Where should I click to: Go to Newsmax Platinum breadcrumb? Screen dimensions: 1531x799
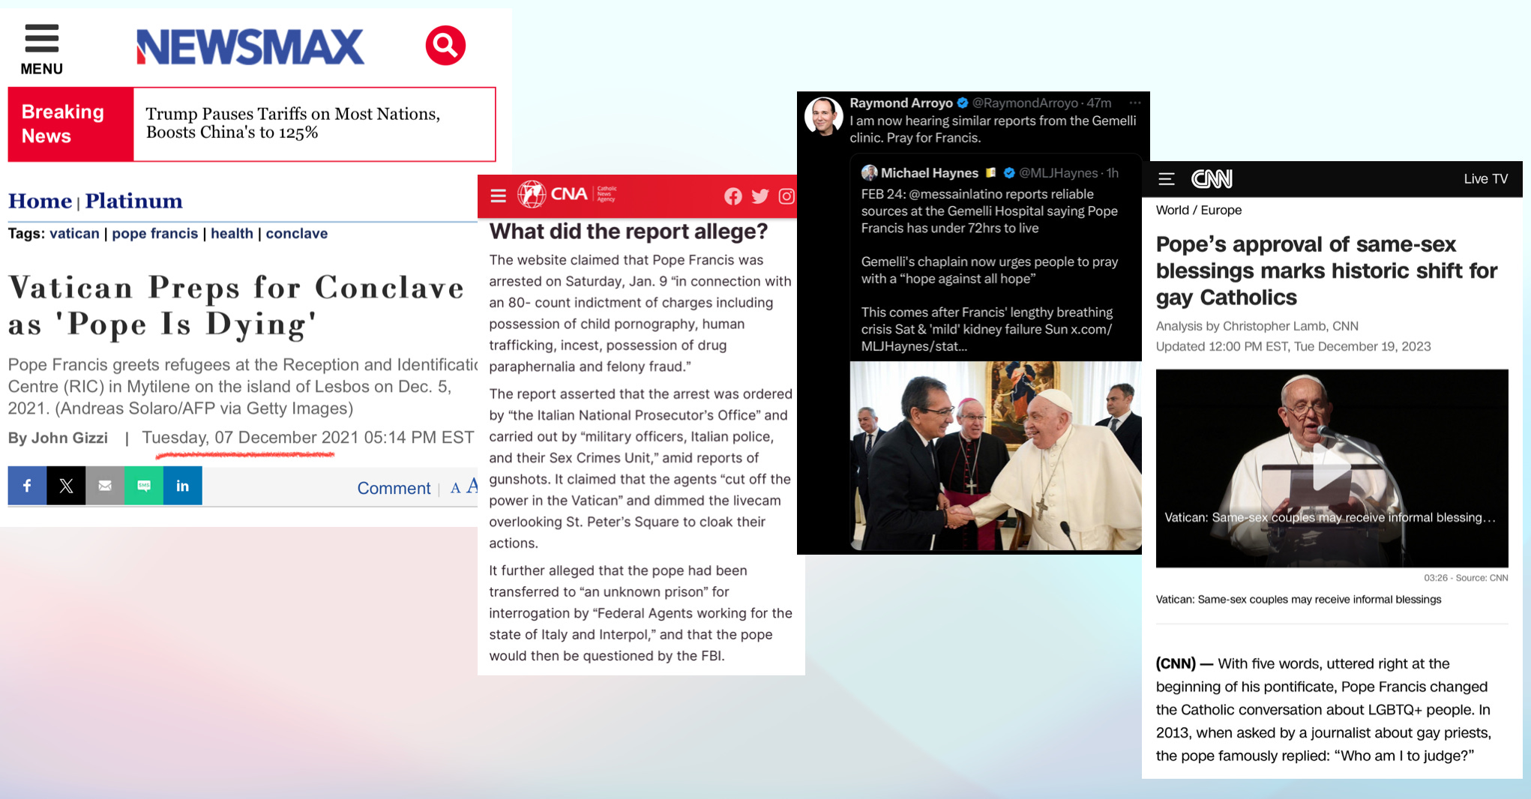[x=133, y=201]
